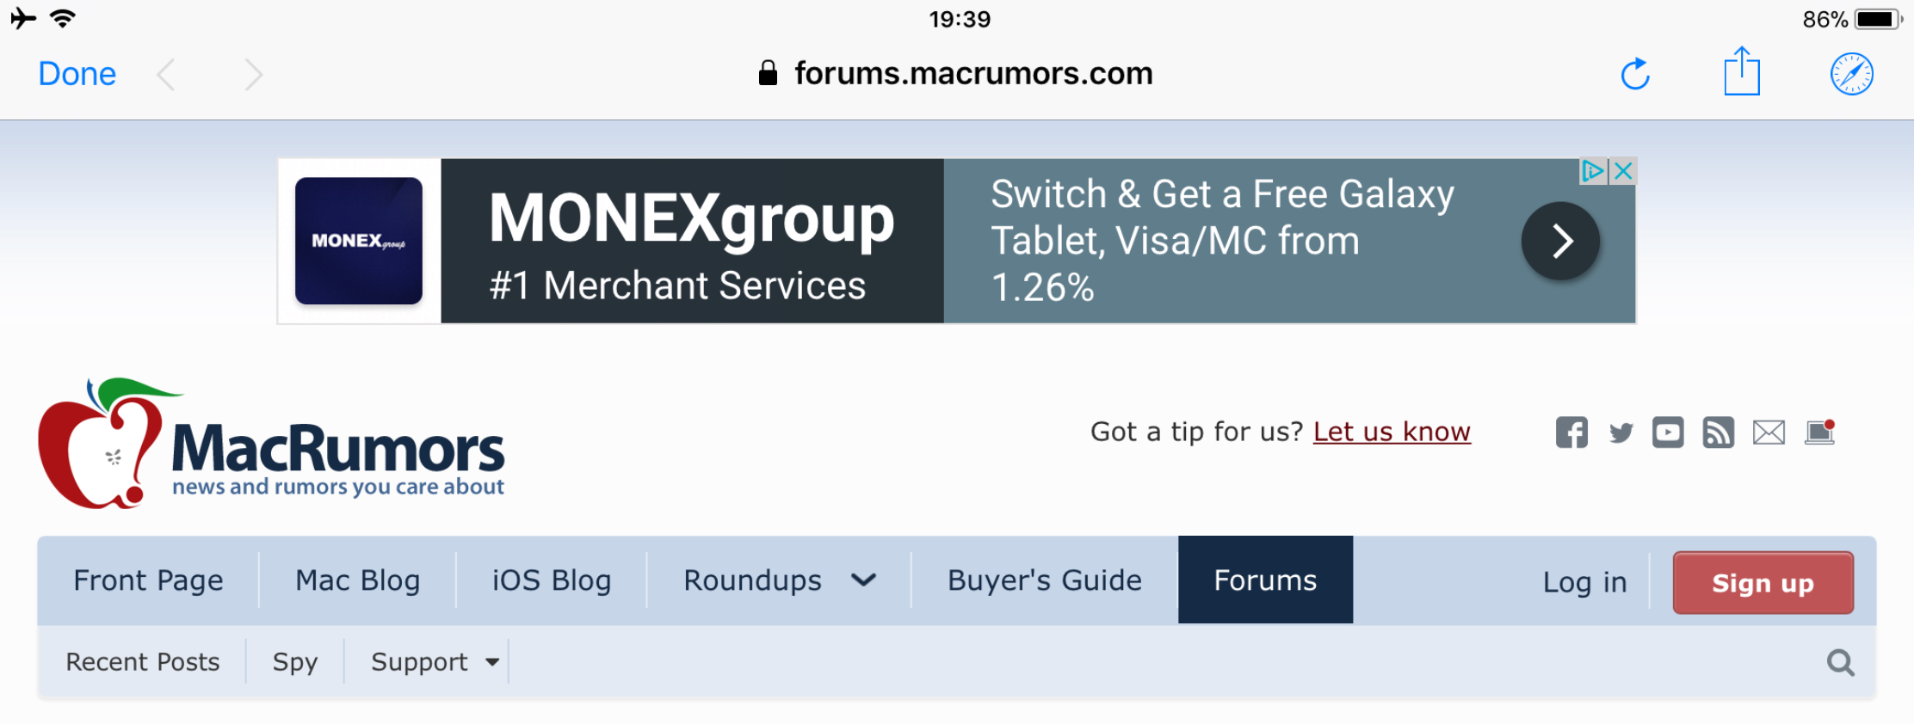The image size is (1914, 724).
Task: Open the share sheet icon
Action: [x=1742, y=71]
